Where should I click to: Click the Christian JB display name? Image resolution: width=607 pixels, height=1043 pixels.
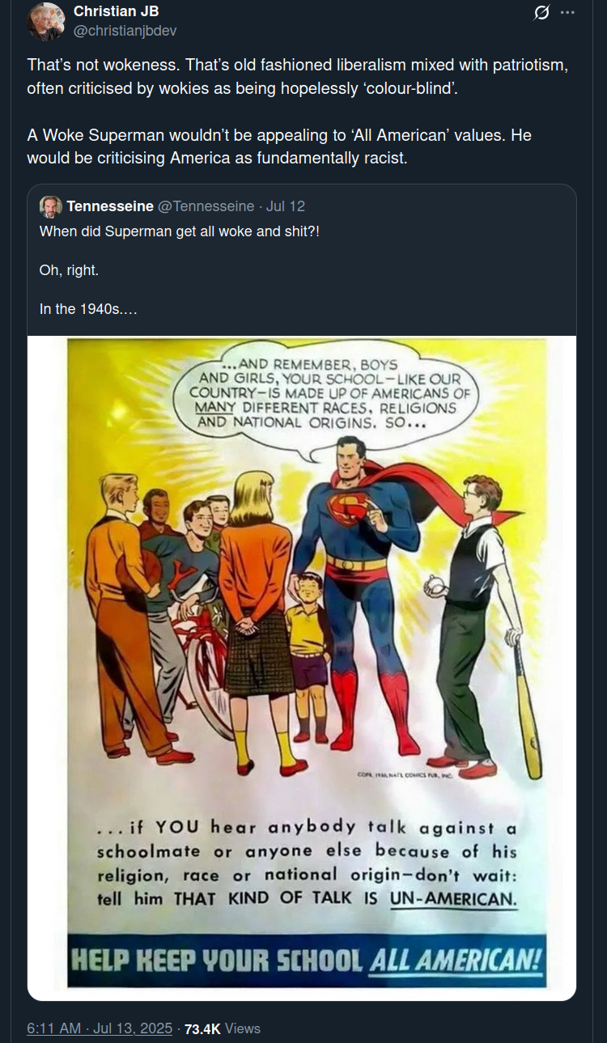[x=116, y=11]
